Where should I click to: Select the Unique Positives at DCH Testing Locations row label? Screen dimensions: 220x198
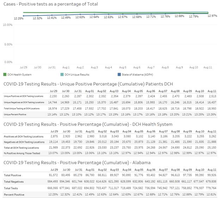tap(24, 96)
